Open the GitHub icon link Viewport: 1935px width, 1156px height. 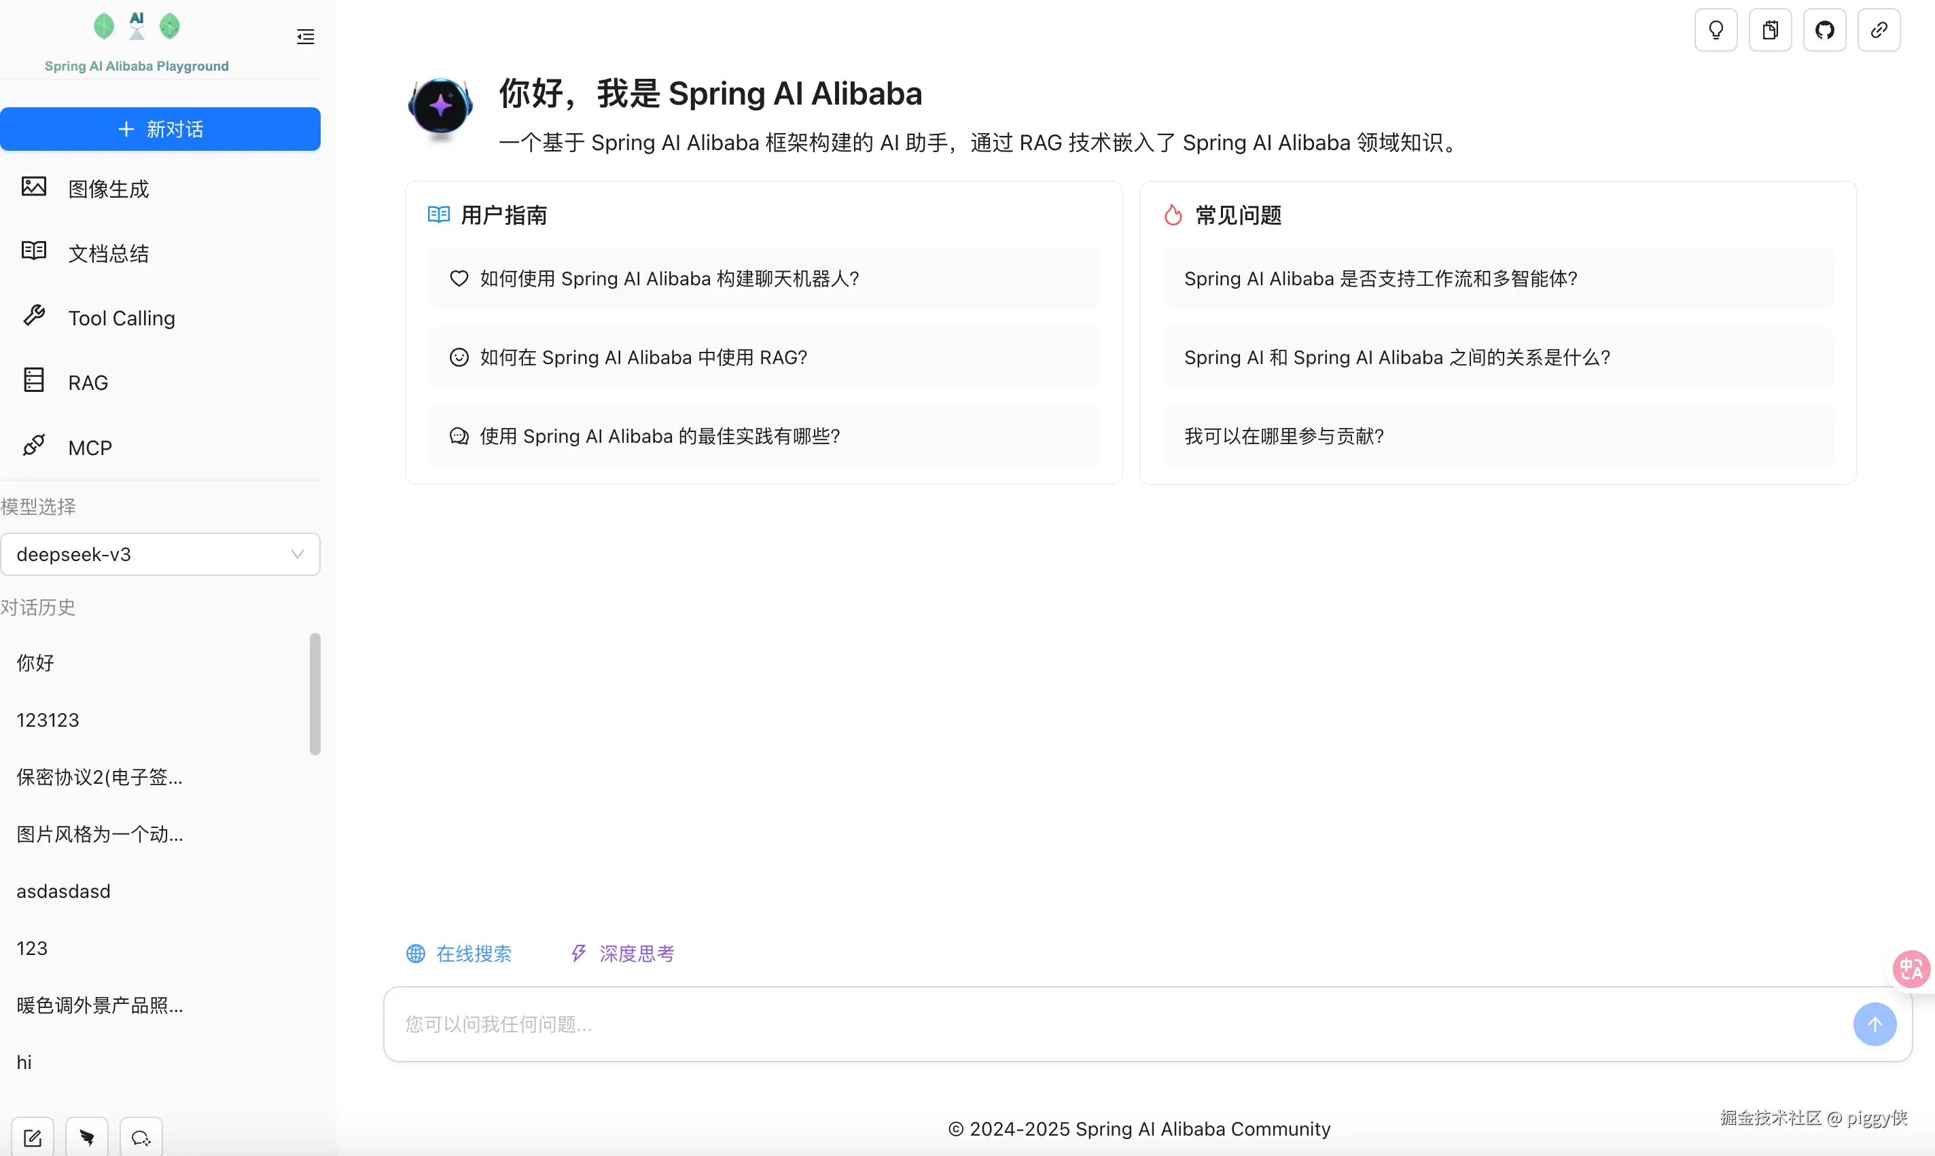click(x=1824, y=31)
